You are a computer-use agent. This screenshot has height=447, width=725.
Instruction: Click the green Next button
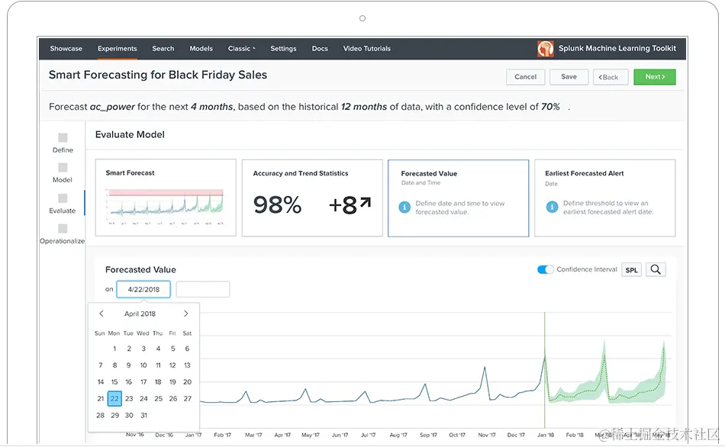654,77
